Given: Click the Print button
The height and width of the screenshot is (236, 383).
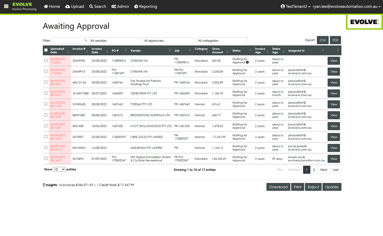Looking at the screenshot, I should point(297,187).
